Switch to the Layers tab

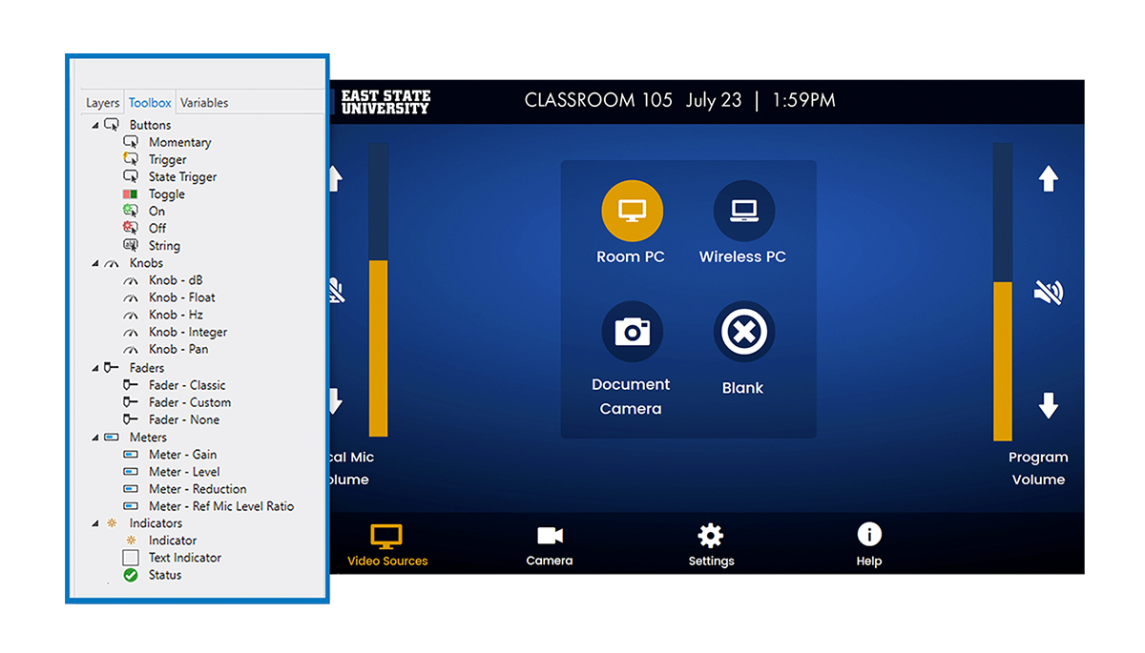click(x=102, y=103)
